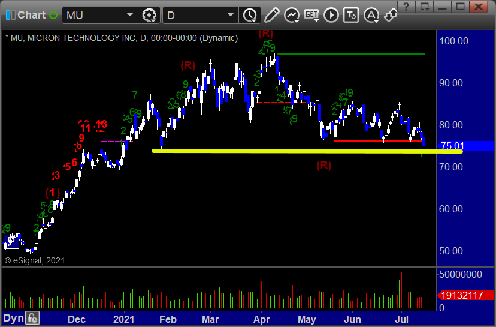Image resolution: width=496 pixels, height=327 pixels.
Task: Open the MU symbol dropdown
Action: [130, 15]
